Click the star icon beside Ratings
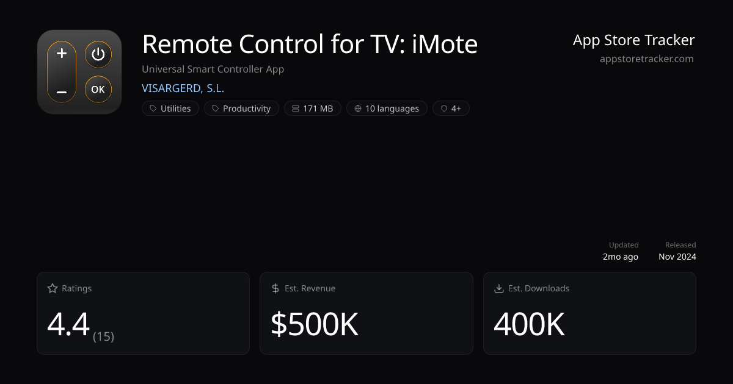 53,288
